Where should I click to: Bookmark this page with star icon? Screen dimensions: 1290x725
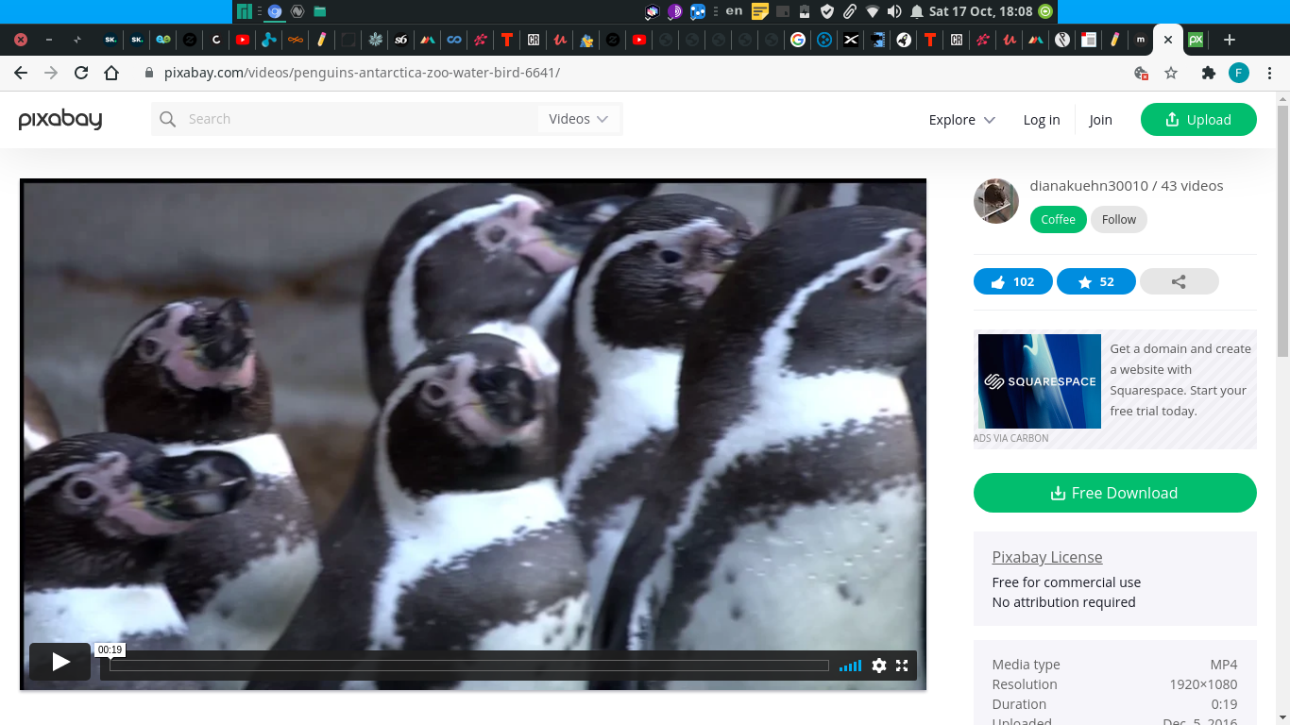point(1171,73)
